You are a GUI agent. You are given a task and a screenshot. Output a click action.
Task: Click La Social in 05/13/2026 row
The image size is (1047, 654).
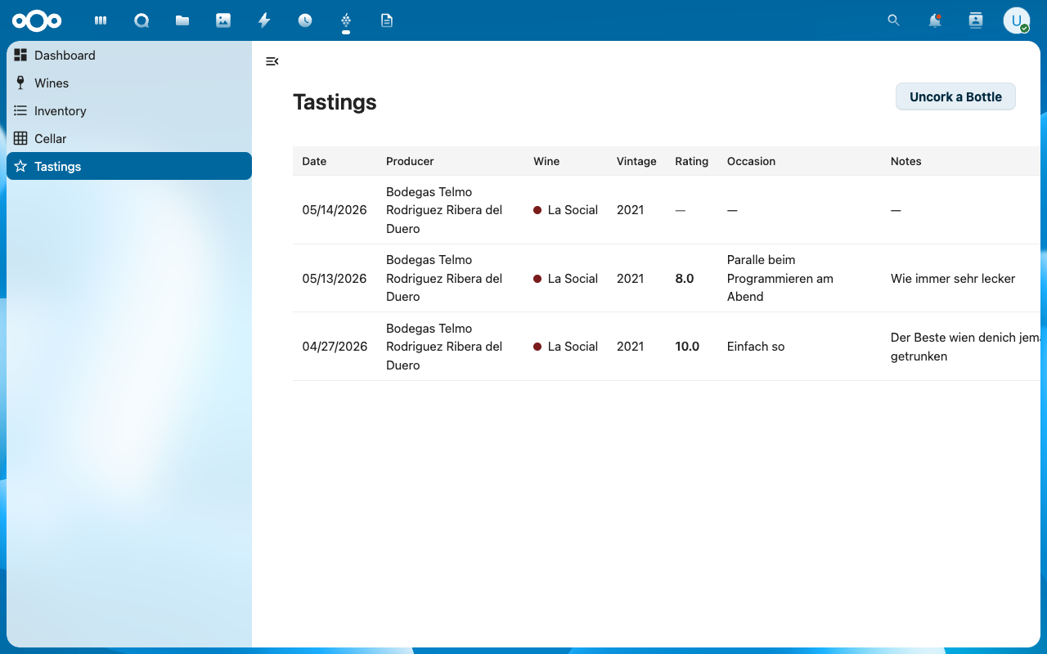573,279
